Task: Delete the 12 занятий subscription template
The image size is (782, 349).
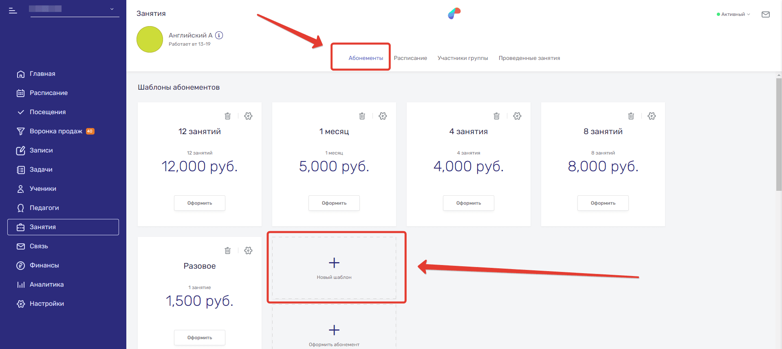Action: 227,116
